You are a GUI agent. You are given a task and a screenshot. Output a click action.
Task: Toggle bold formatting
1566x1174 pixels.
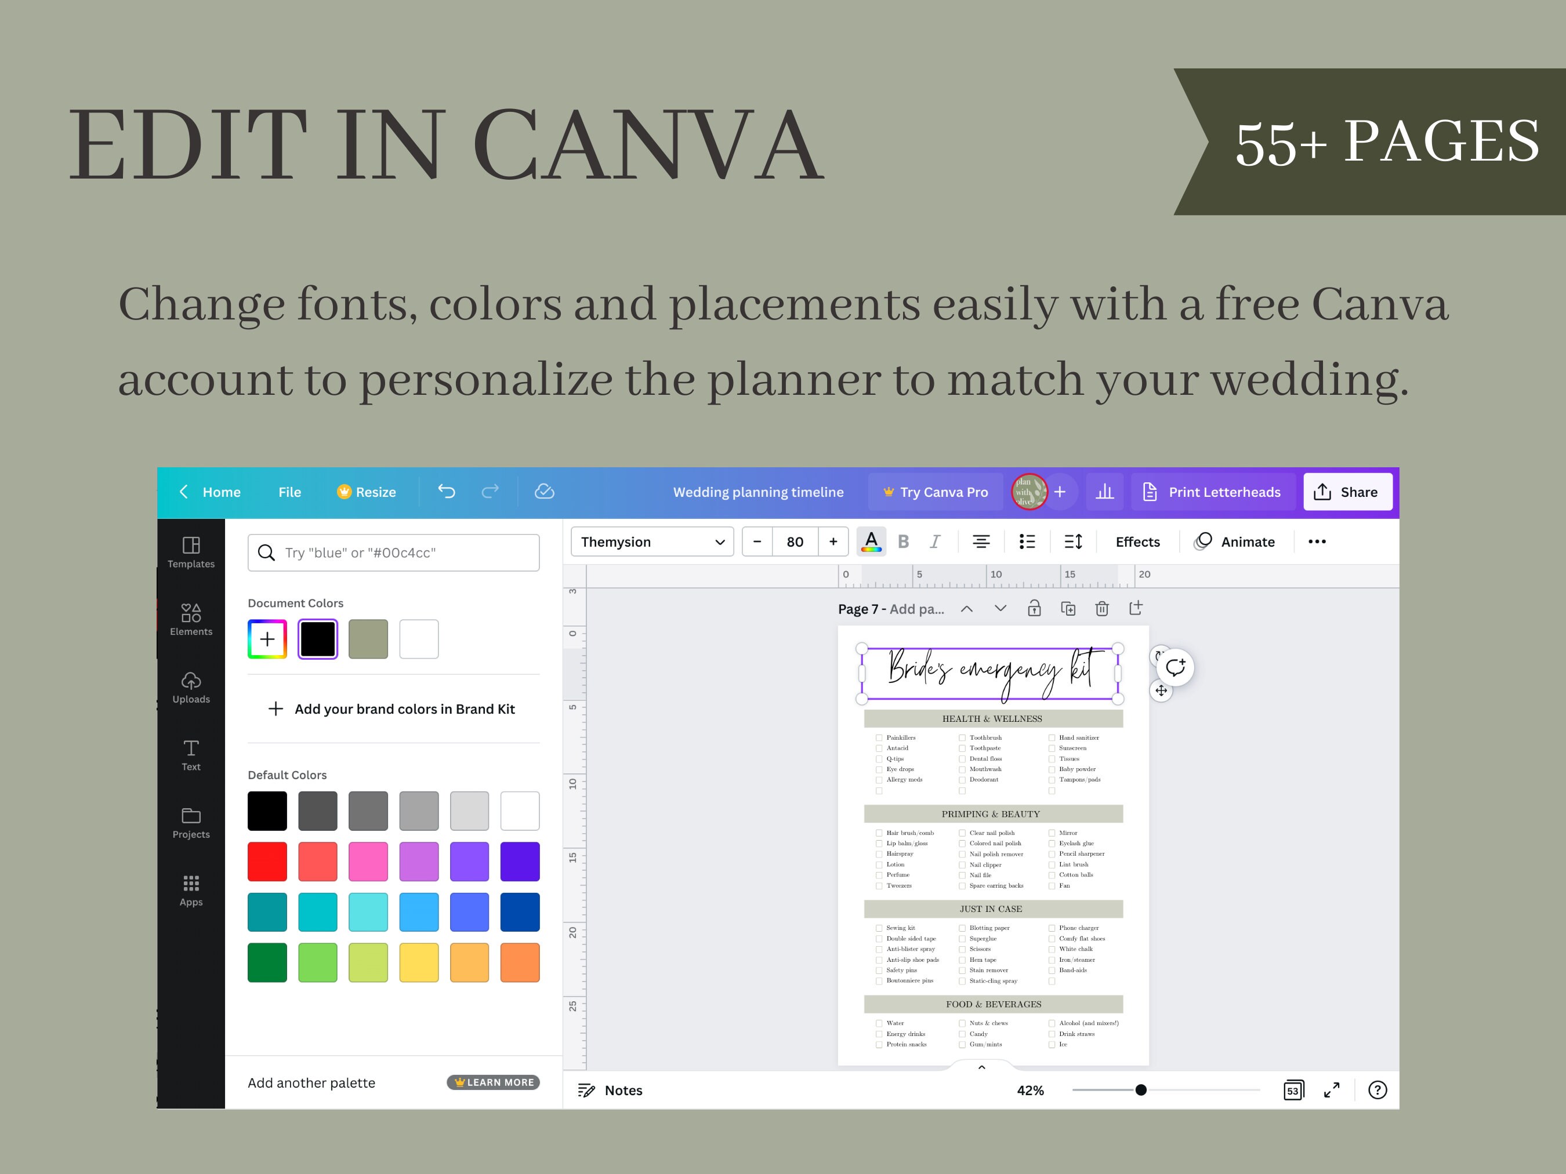point(904,541)
